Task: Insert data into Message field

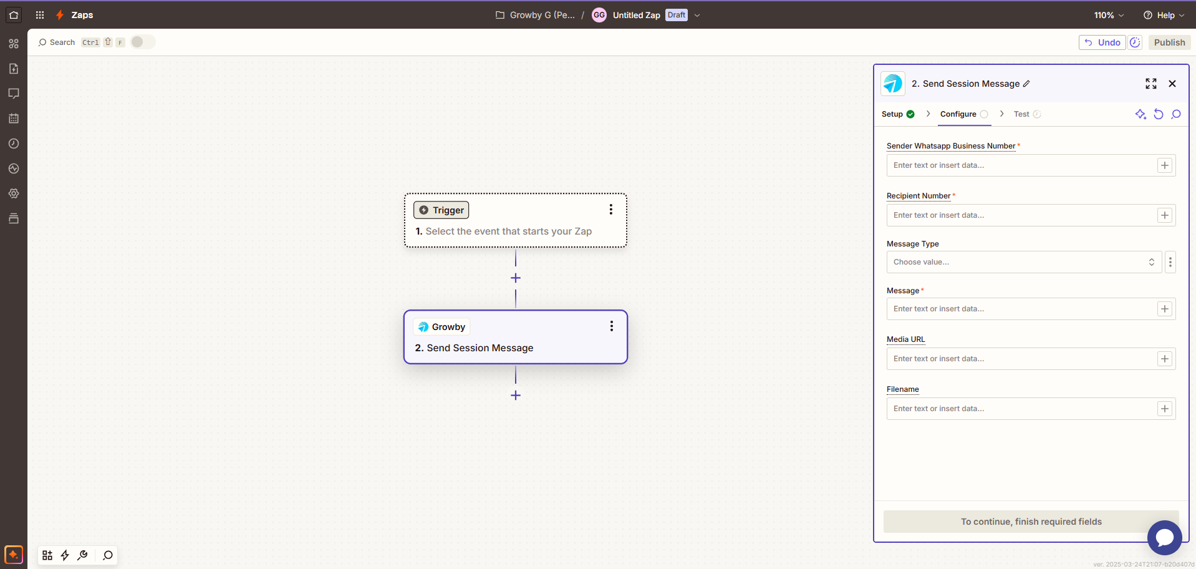Action: pos(1165,309)
